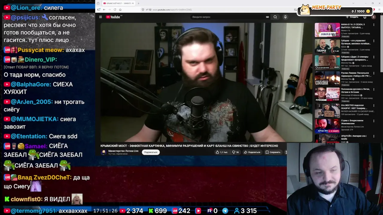This screenshot has height=215, width=383.
Task: Click the YouTube search magnifier button
Action: pyautogui.click(x=275, y=17)
